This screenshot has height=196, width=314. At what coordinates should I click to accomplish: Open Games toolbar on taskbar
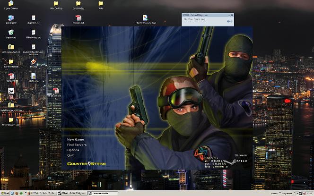pyautogui.click(x=274, y=193)
